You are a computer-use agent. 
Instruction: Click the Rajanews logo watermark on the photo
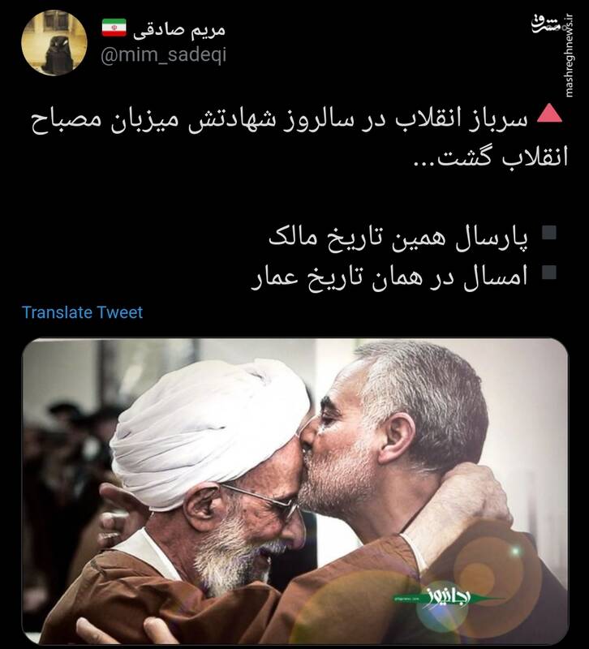[449, 598]
